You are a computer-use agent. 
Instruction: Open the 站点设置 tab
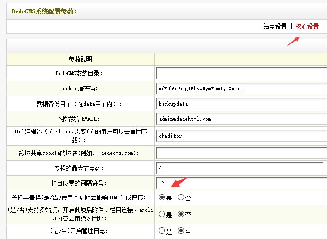click(275, 26)
